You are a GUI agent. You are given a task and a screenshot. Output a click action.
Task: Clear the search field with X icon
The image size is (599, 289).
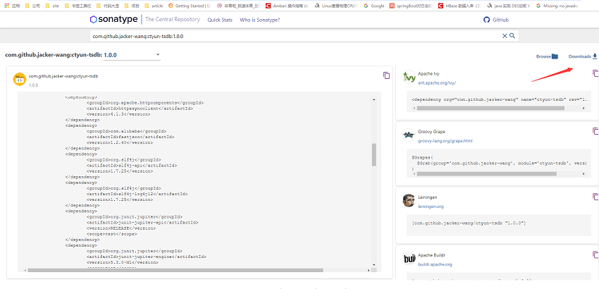point(505,36)
